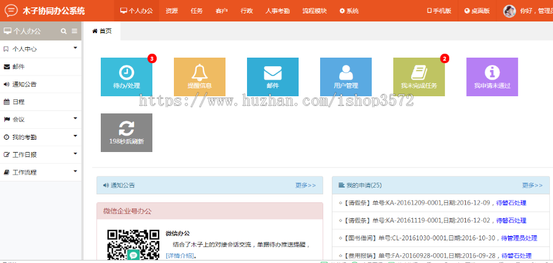553x263 pixels.
Task: Click the red badge 3 on 待办/处理
Action: (x=152, y=59)
